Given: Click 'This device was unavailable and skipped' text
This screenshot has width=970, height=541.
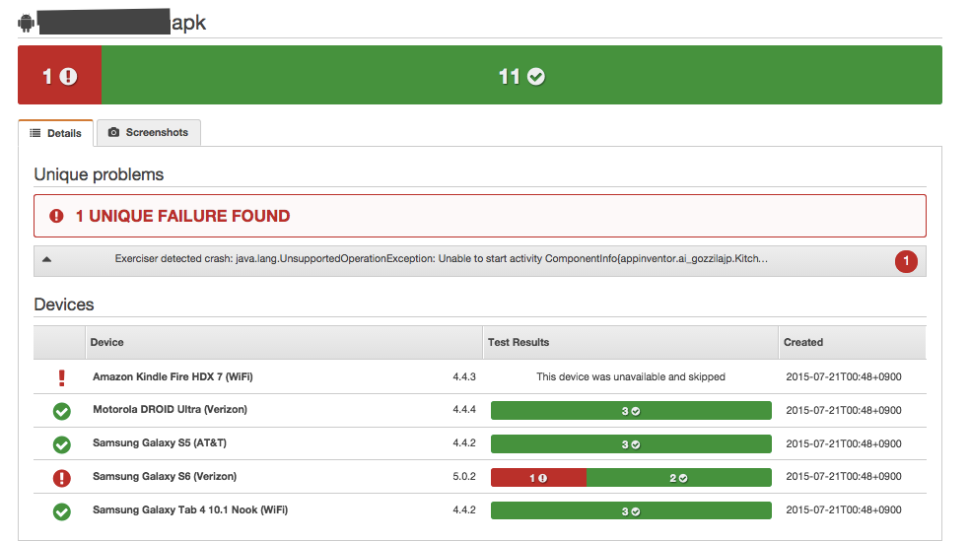Looking at the screenshot, I should click(630, 376).
